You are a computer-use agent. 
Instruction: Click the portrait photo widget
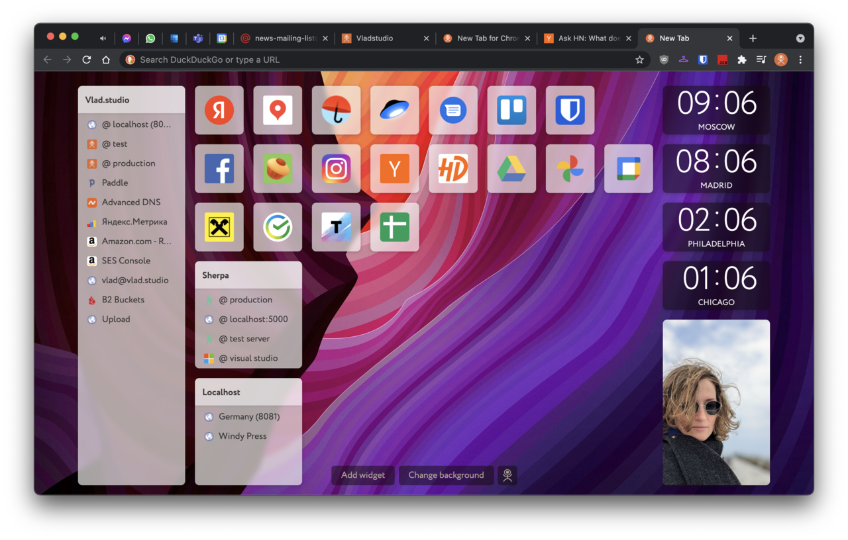coord(716,402)
